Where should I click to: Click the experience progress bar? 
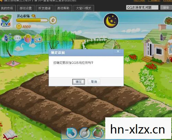[32, 20]
